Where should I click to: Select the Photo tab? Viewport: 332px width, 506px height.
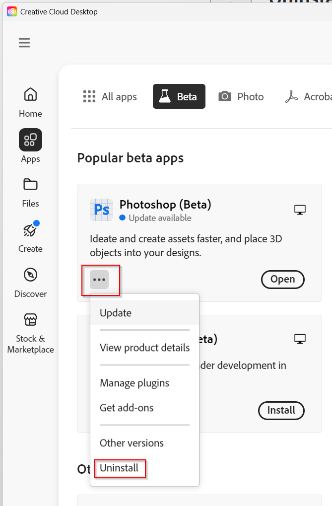tap(241, 96)
